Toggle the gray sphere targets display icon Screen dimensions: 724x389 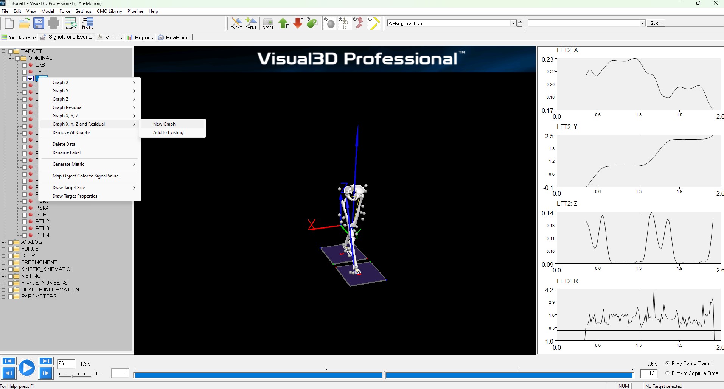pyautogui.click(x=330, y=23)
